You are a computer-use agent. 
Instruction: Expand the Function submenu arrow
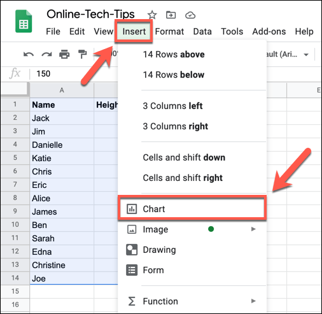coord(253,301)
